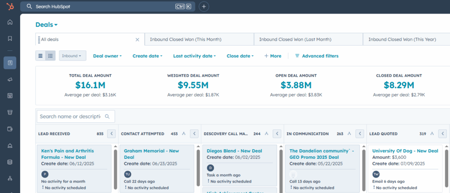Click the plus quick-create button in top bar
The height and width of the screenshot is (193, 450).
204,7
